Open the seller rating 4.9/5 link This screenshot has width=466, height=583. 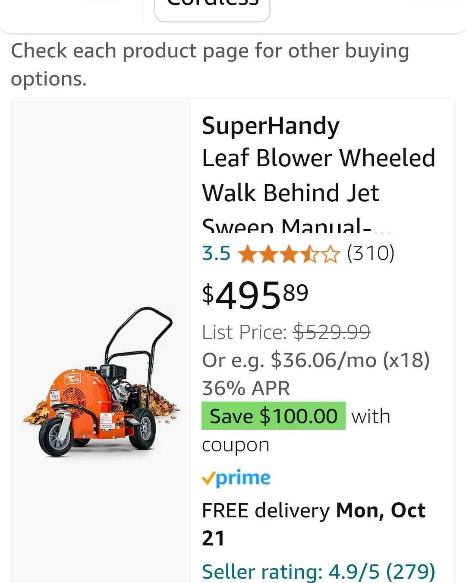point(318,571)
